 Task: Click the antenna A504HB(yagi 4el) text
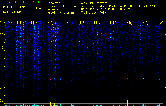click(93, 12)
